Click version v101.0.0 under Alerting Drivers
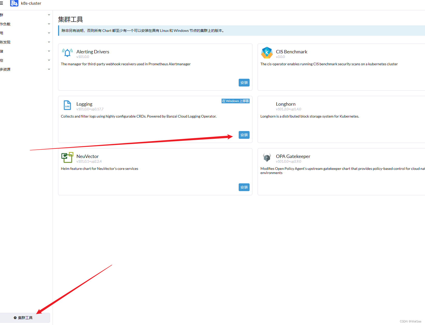This screenshot has width=425, height=325. tap(83, 57)
